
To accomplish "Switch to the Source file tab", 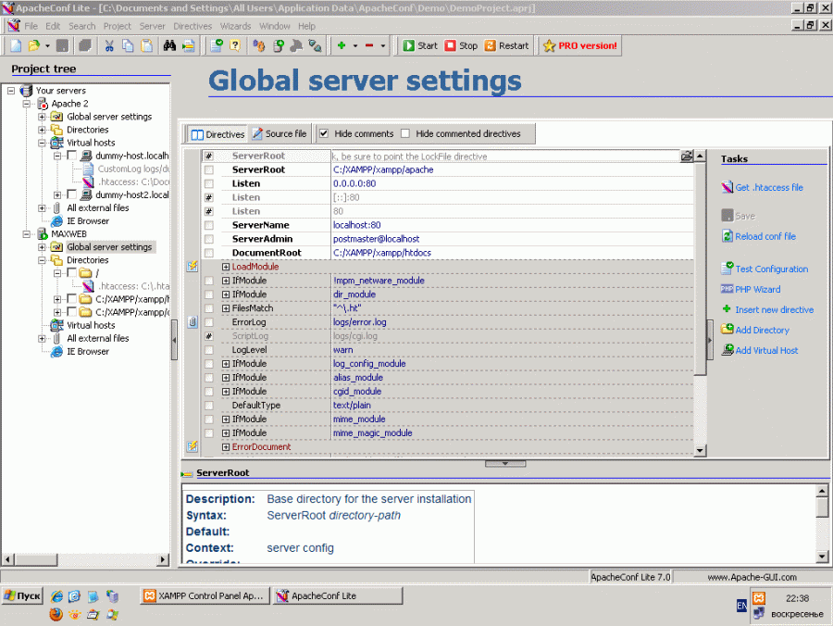I will tap(280, 134).
